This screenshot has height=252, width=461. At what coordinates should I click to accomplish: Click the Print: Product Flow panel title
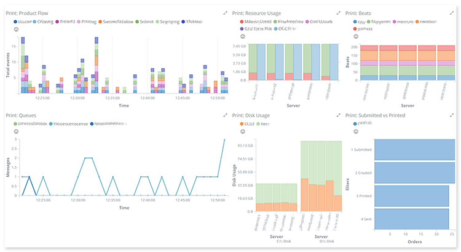click(x=31, y=13)
